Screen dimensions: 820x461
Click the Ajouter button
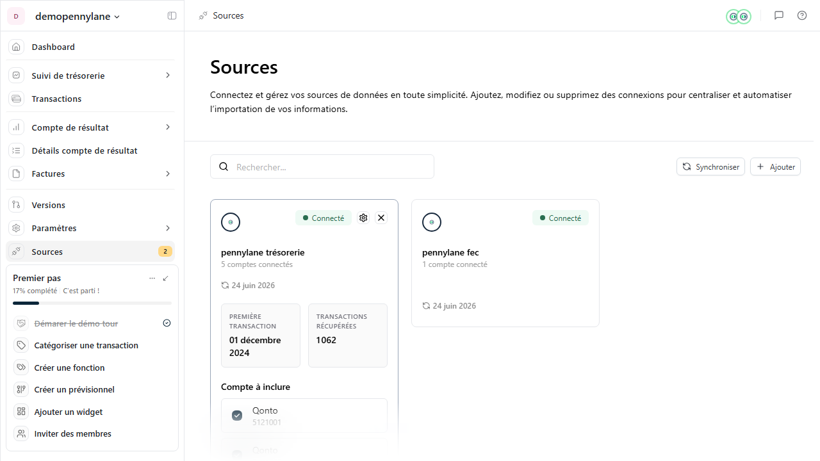tap(775, 166)
